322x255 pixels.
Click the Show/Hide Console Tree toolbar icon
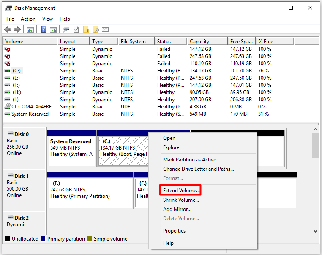click(30, 30)
